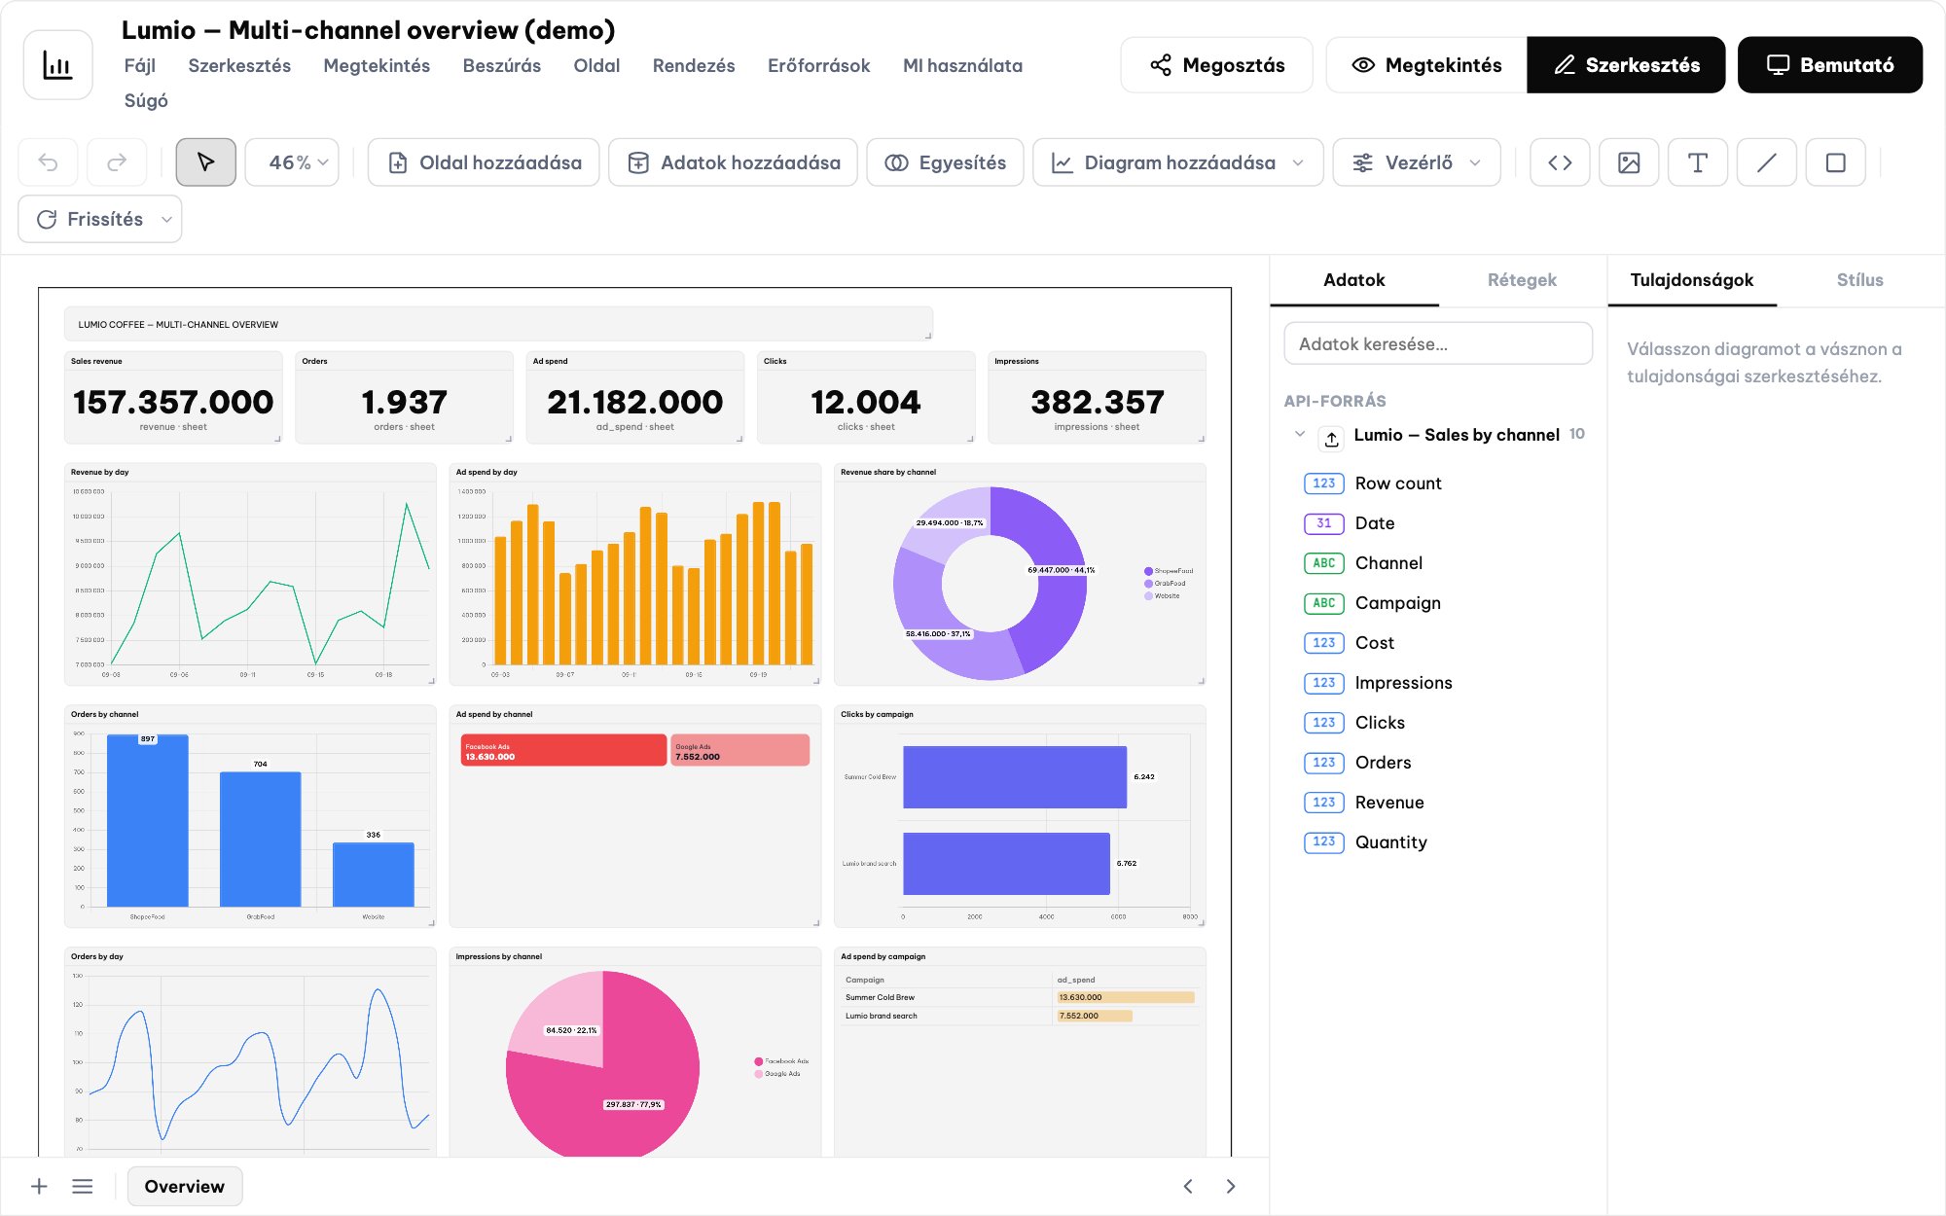The width and height of the screenshot is (1946, 1216).
Task: Start the Bemutató presentation
Action: click(x=1829, y=65)
